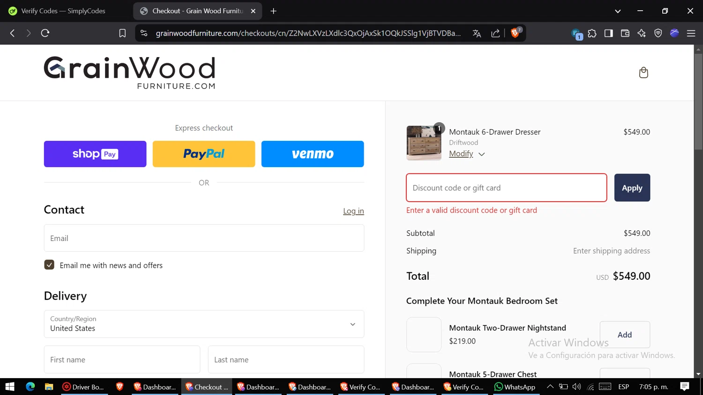Click the ESP language indicator
Viewport: 703px width, 395px height.
pos(623,387)
